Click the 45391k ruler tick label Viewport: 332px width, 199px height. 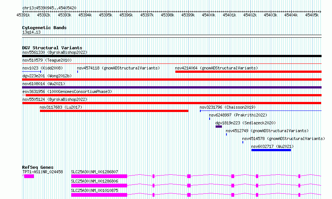[23, 15]
